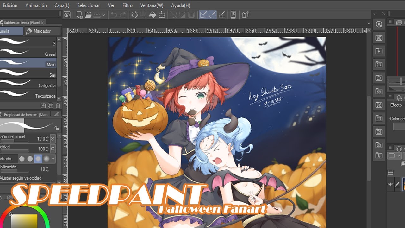Switch to the Marcador sub tool tab
The width and height of the screenshot is (405, 228).
[x=42, y=31]
